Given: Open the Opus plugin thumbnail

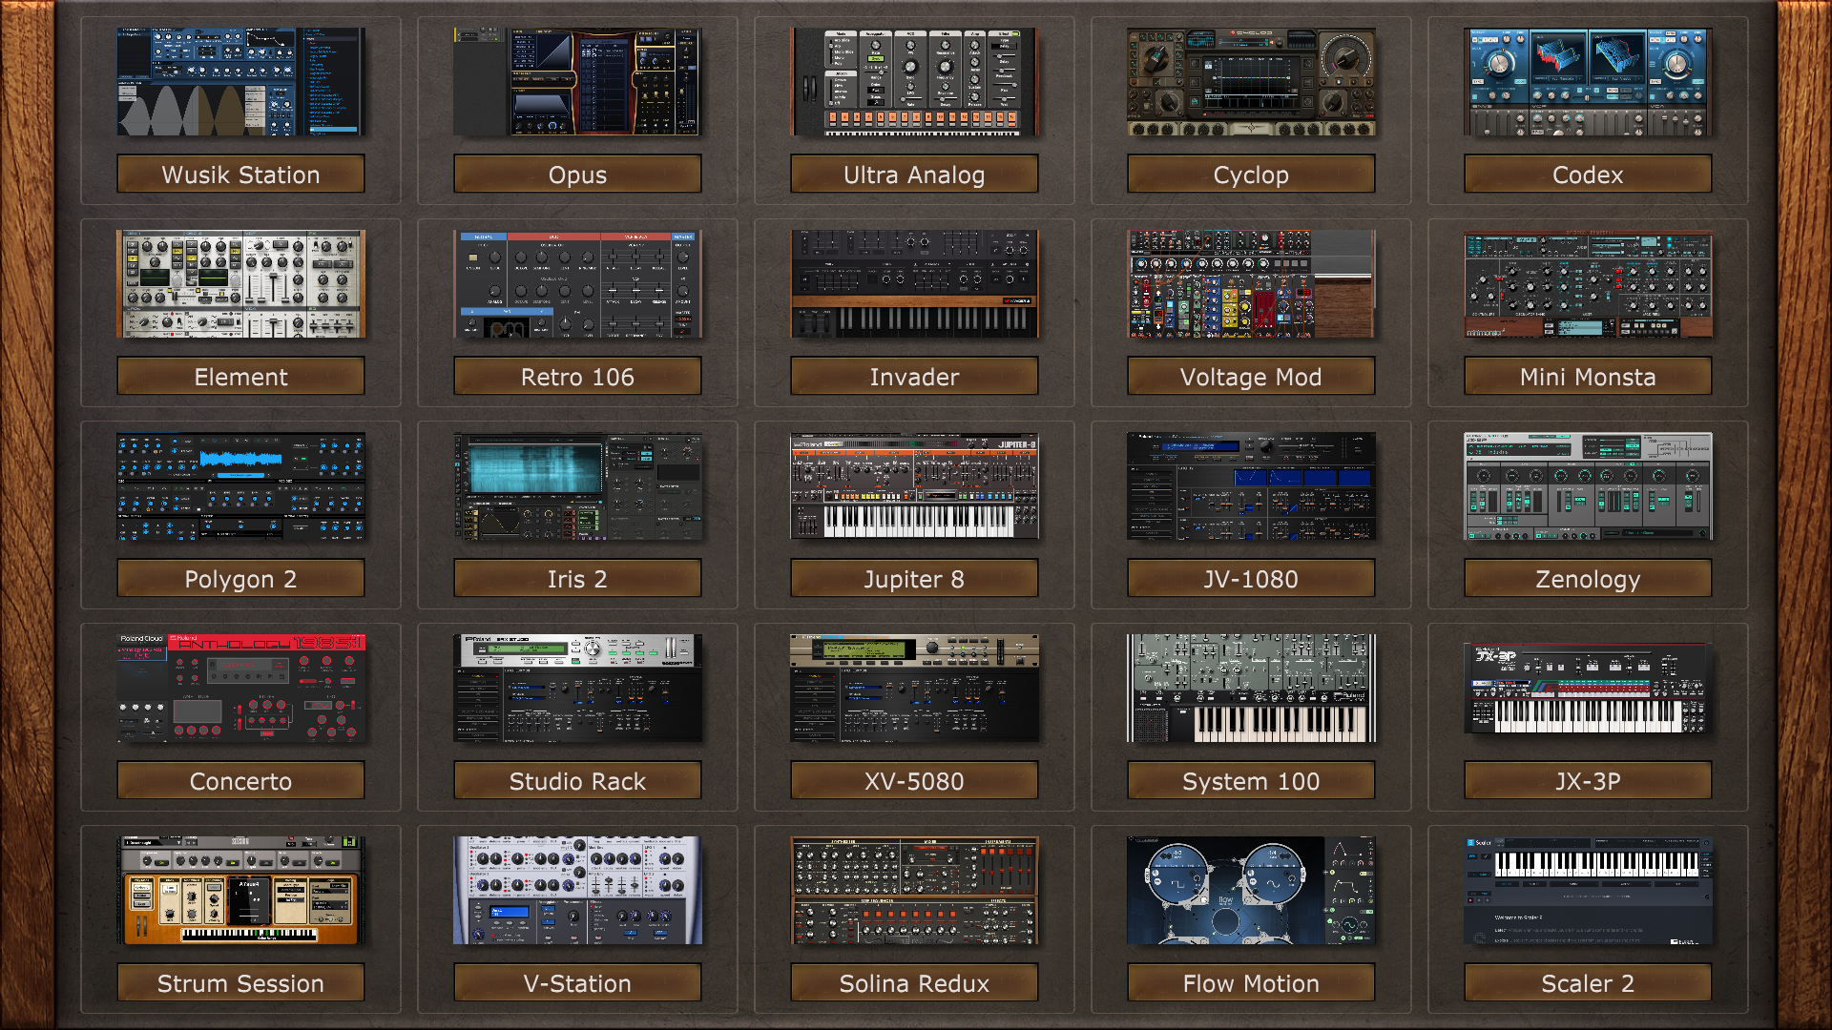Looking at the screenshot, I should (x=577, y=82).
